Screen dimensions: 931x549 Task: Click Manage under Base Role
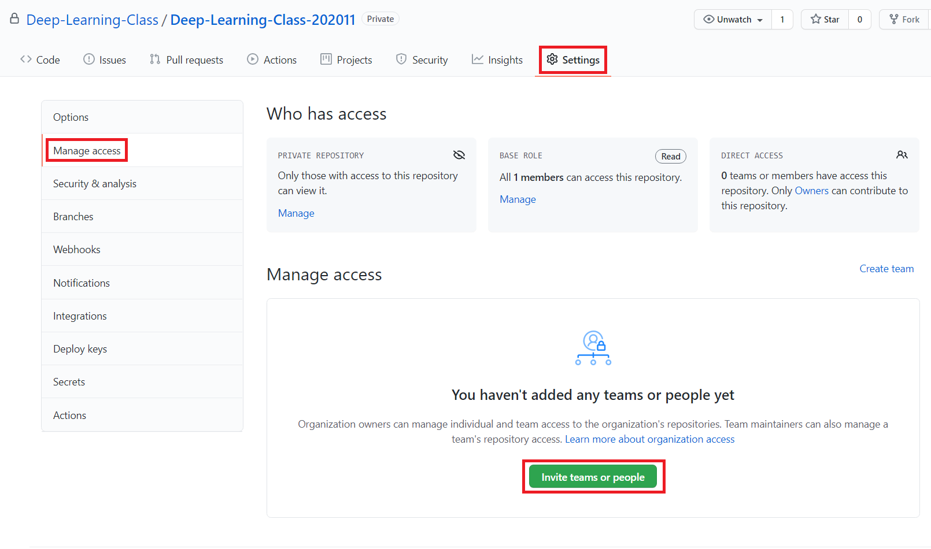[x=518, y=199]
